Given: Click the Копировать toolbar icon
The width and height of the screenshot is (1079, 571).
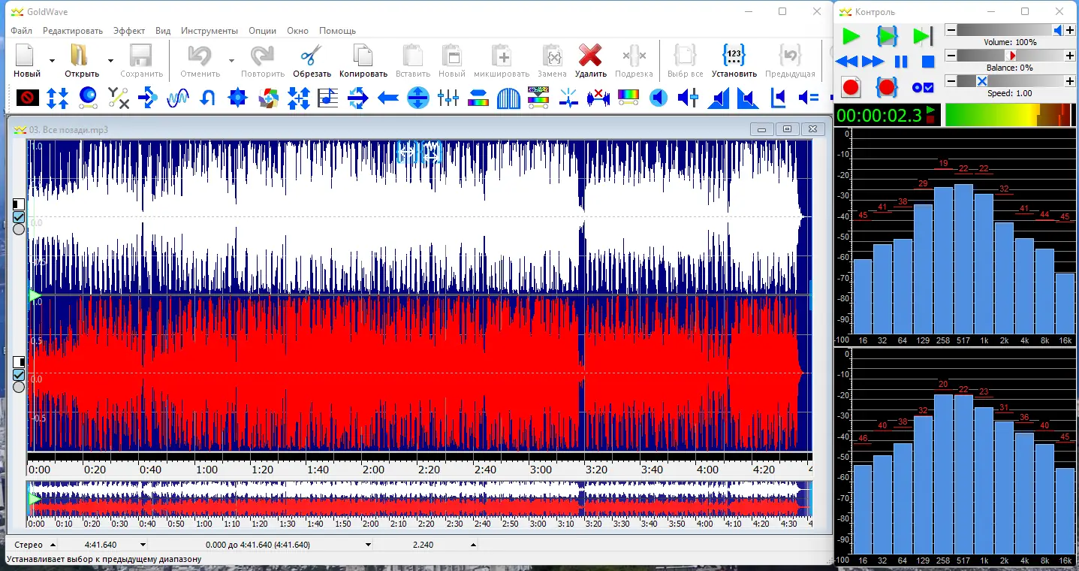Looking at the screenshot, I should 363,56.
